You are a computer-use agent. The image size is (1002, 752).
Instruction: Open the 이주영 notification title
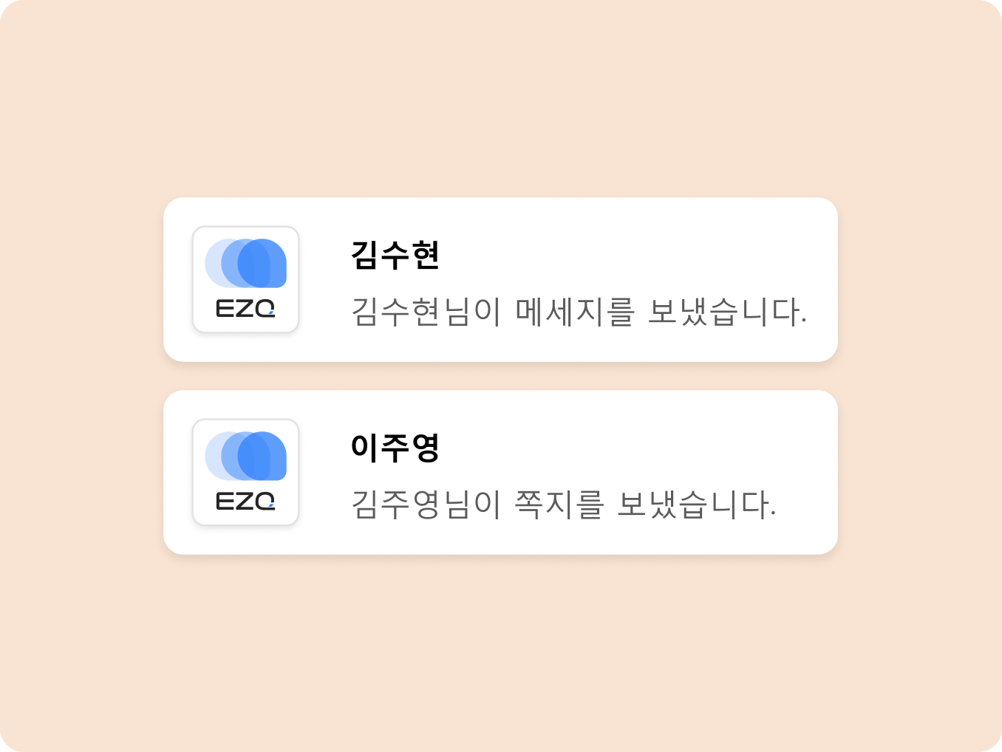tap(395, 448)
